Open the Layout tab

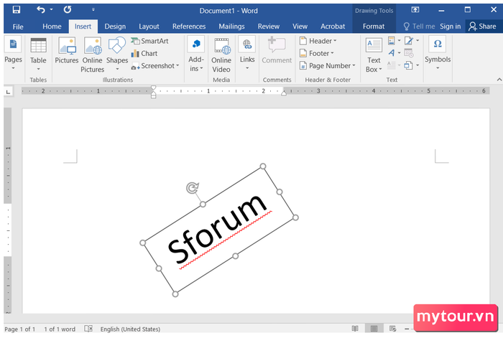pos(149,27)
